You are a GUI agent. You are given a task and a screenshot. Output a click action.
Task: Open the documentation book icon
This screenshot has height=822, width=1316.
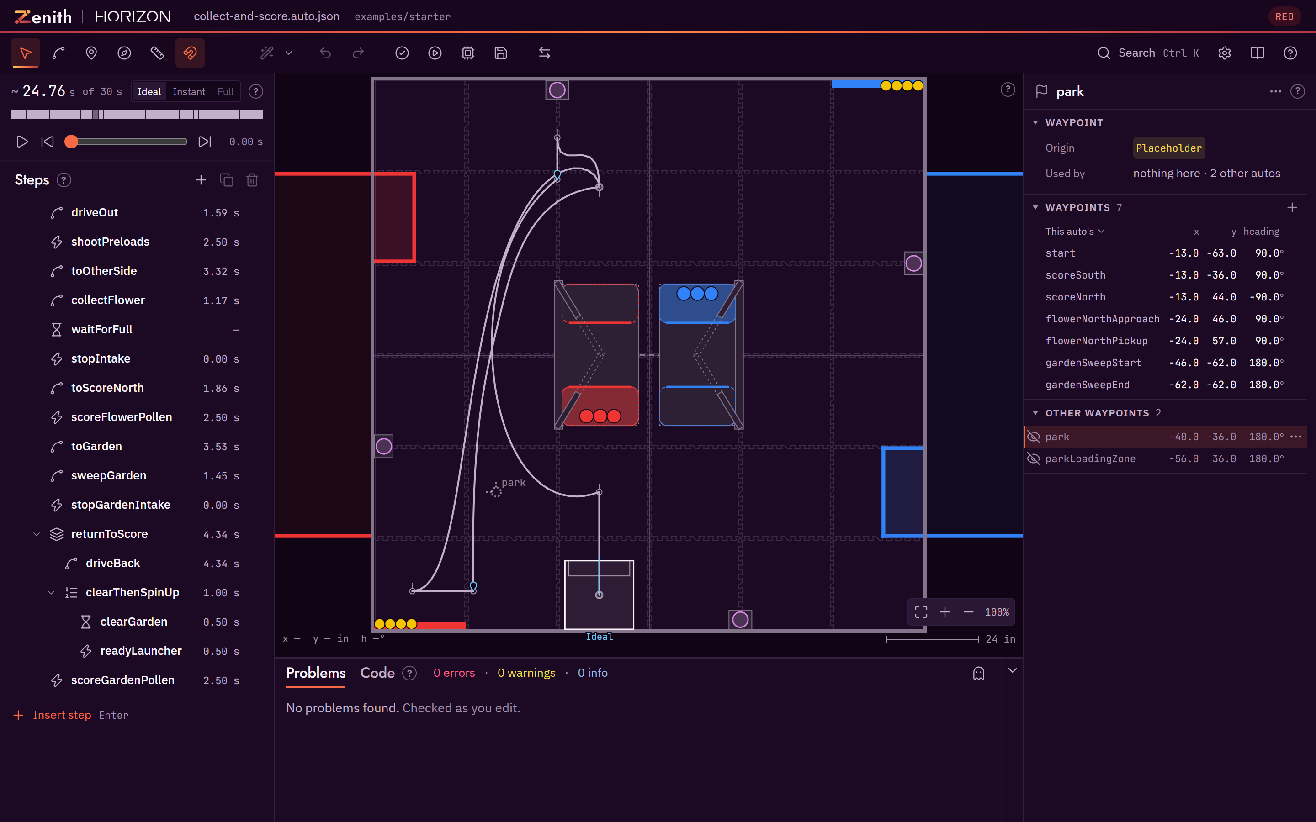click(x=1257, y=53)
